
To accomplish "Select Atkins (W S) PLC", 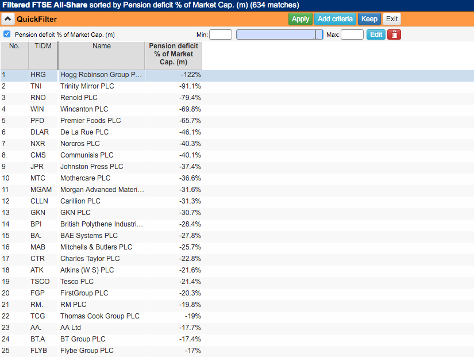I will point(87,270).
